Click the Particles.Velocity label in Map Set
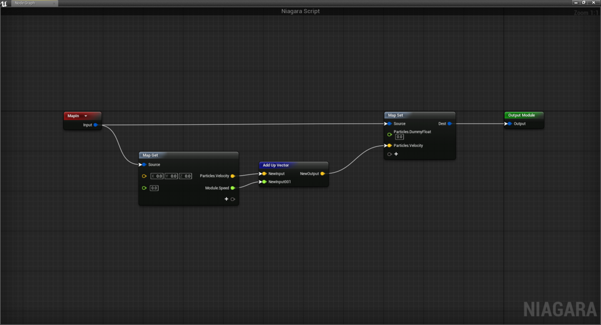The width and height of the screenshot is (601, 325). [408, 146]
